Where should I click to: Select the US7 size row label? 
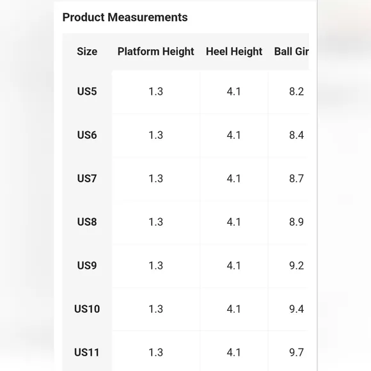click(x=87, y=178)
